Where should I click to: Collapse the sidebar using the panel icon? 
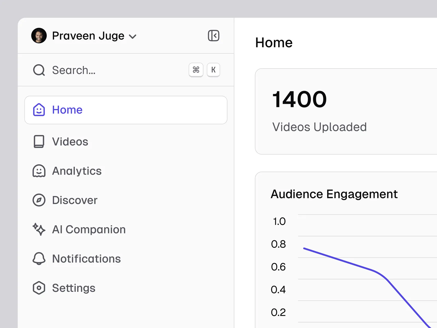[213, 36]
